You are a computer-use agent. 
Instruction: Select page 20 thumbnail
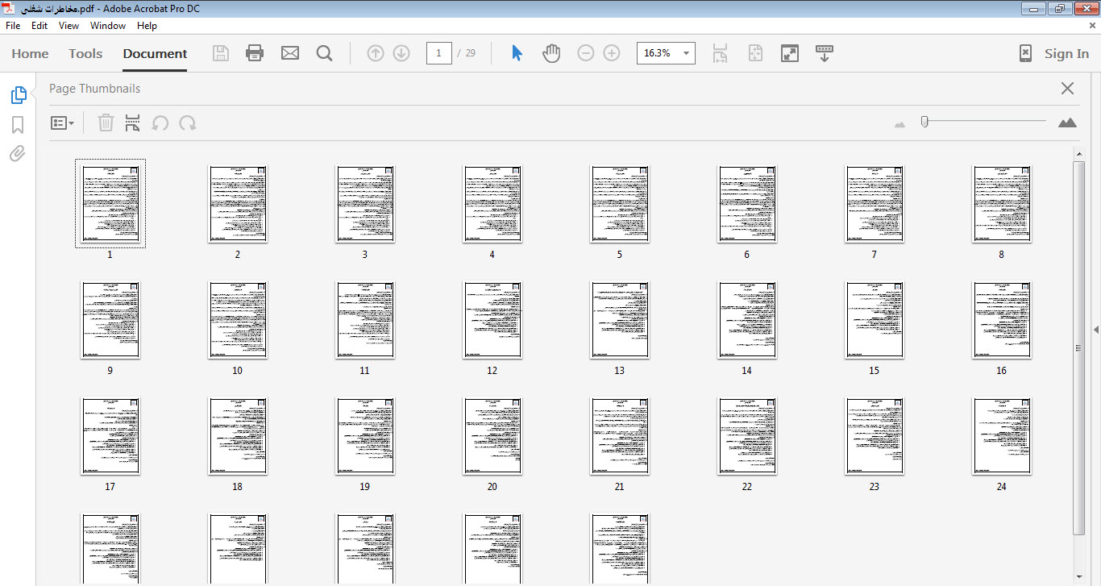point(492,436)
